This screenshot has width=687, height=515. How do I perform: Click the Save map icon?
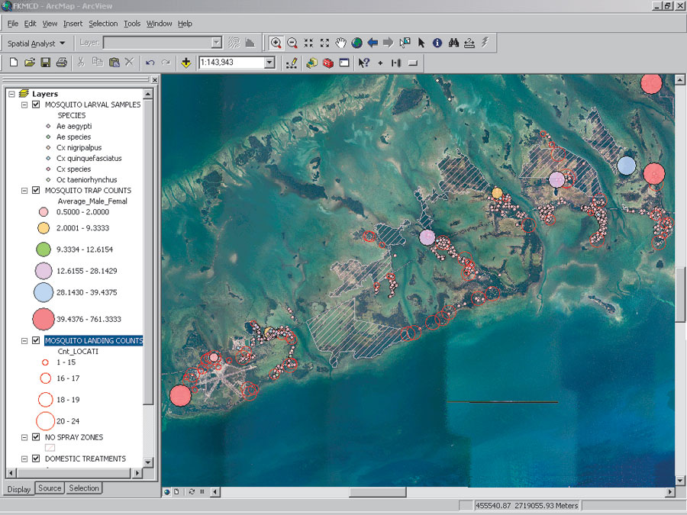coord(46,63)
